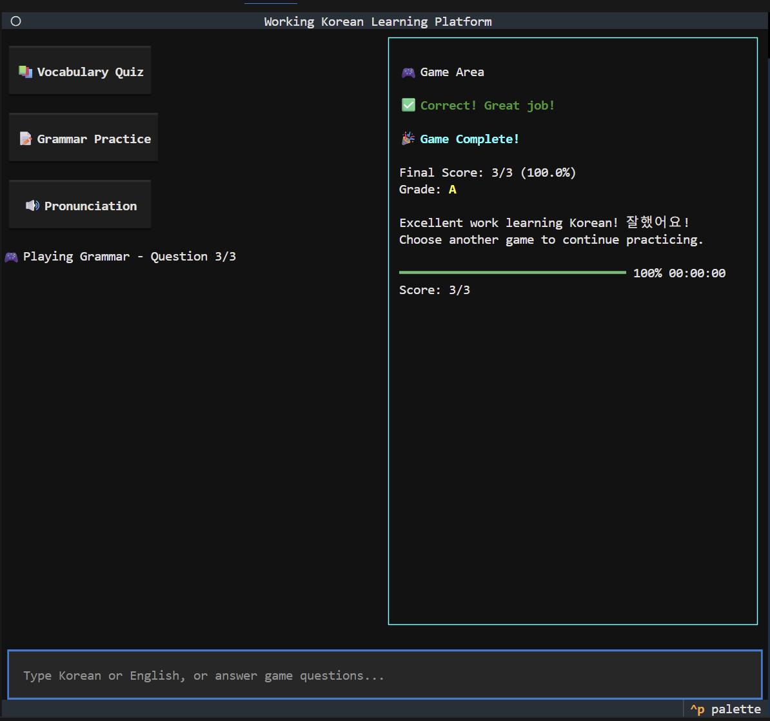Click the Final Score 3/3 text

(x=487, y=173)
